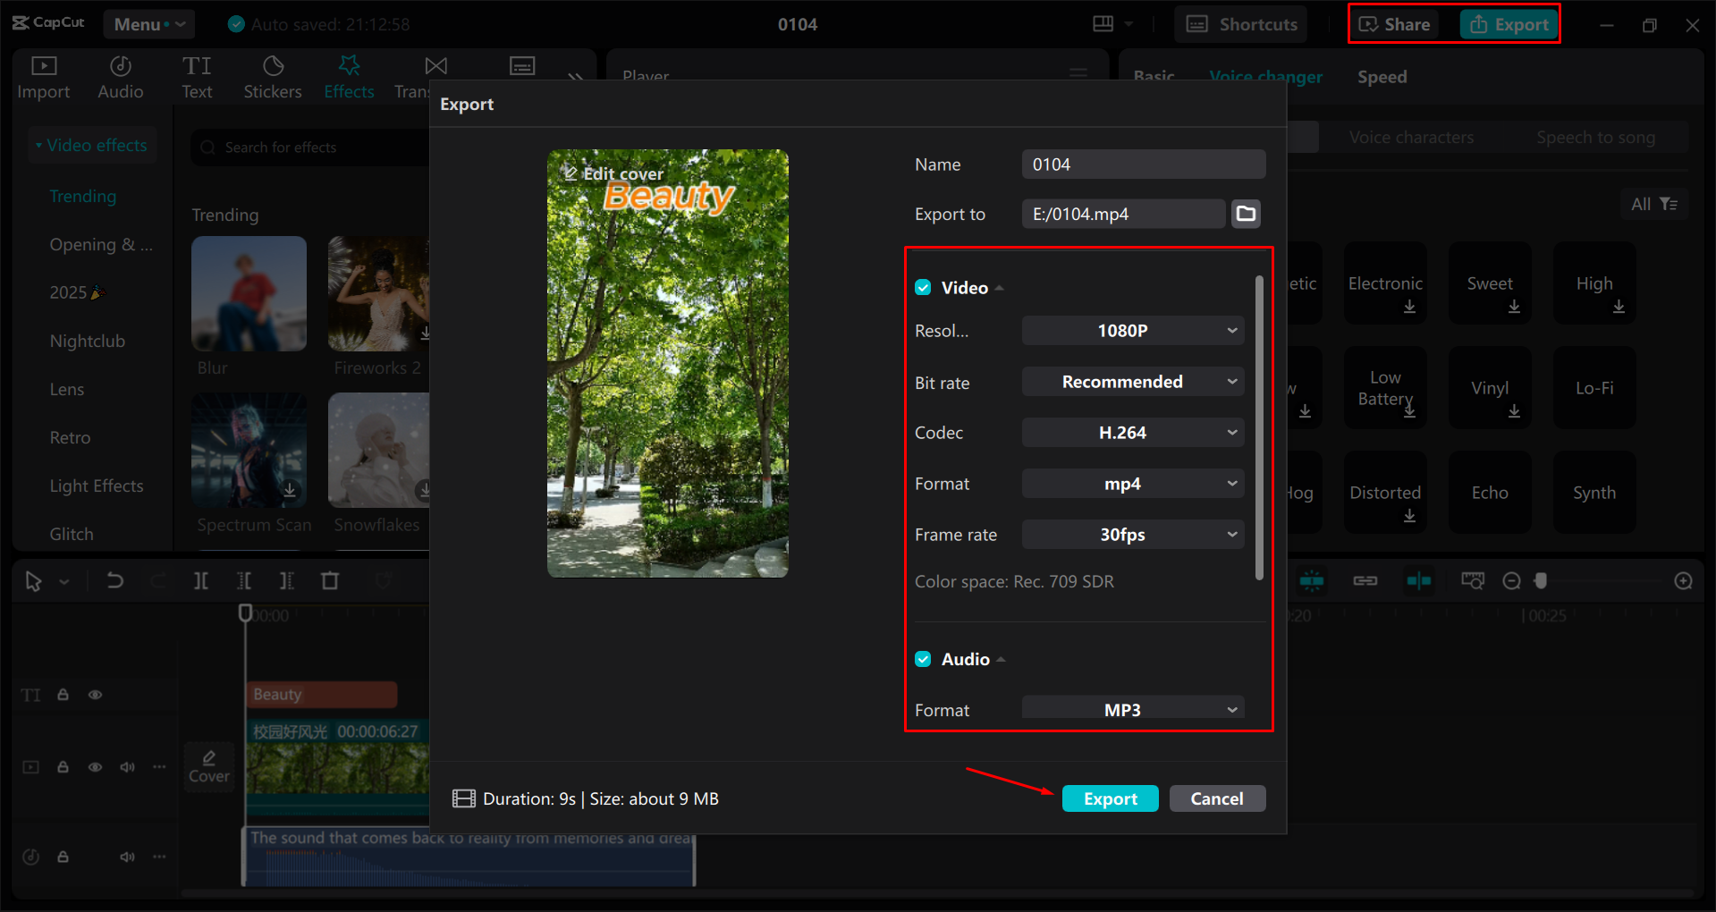
Task: Expand the Codec dropdown showing H.264
Action: tap(1132, 432)
